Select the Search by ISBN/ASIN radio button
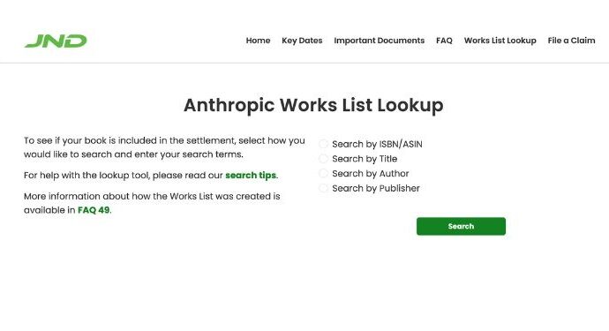Image resolution: width=609 pixels, height=331 pixels. point(323,144)
